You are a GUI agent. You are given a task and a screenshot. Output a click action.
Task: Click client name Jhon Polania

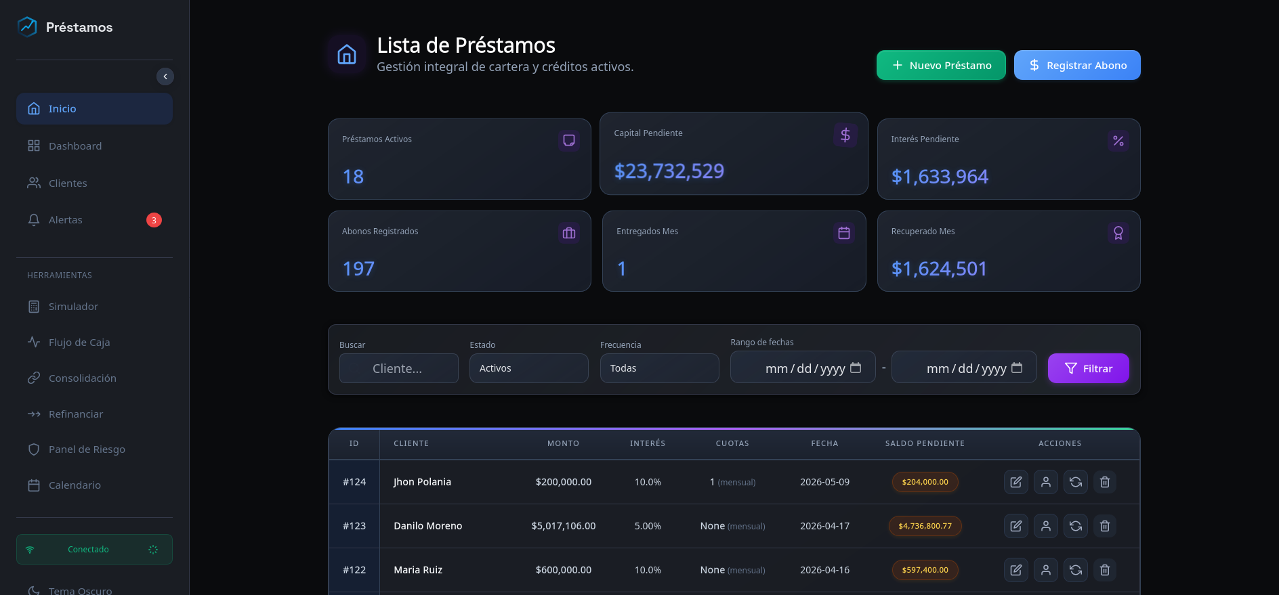(x=422, y=482)
